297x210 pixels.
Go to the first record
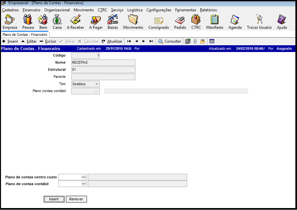[129, 41]
